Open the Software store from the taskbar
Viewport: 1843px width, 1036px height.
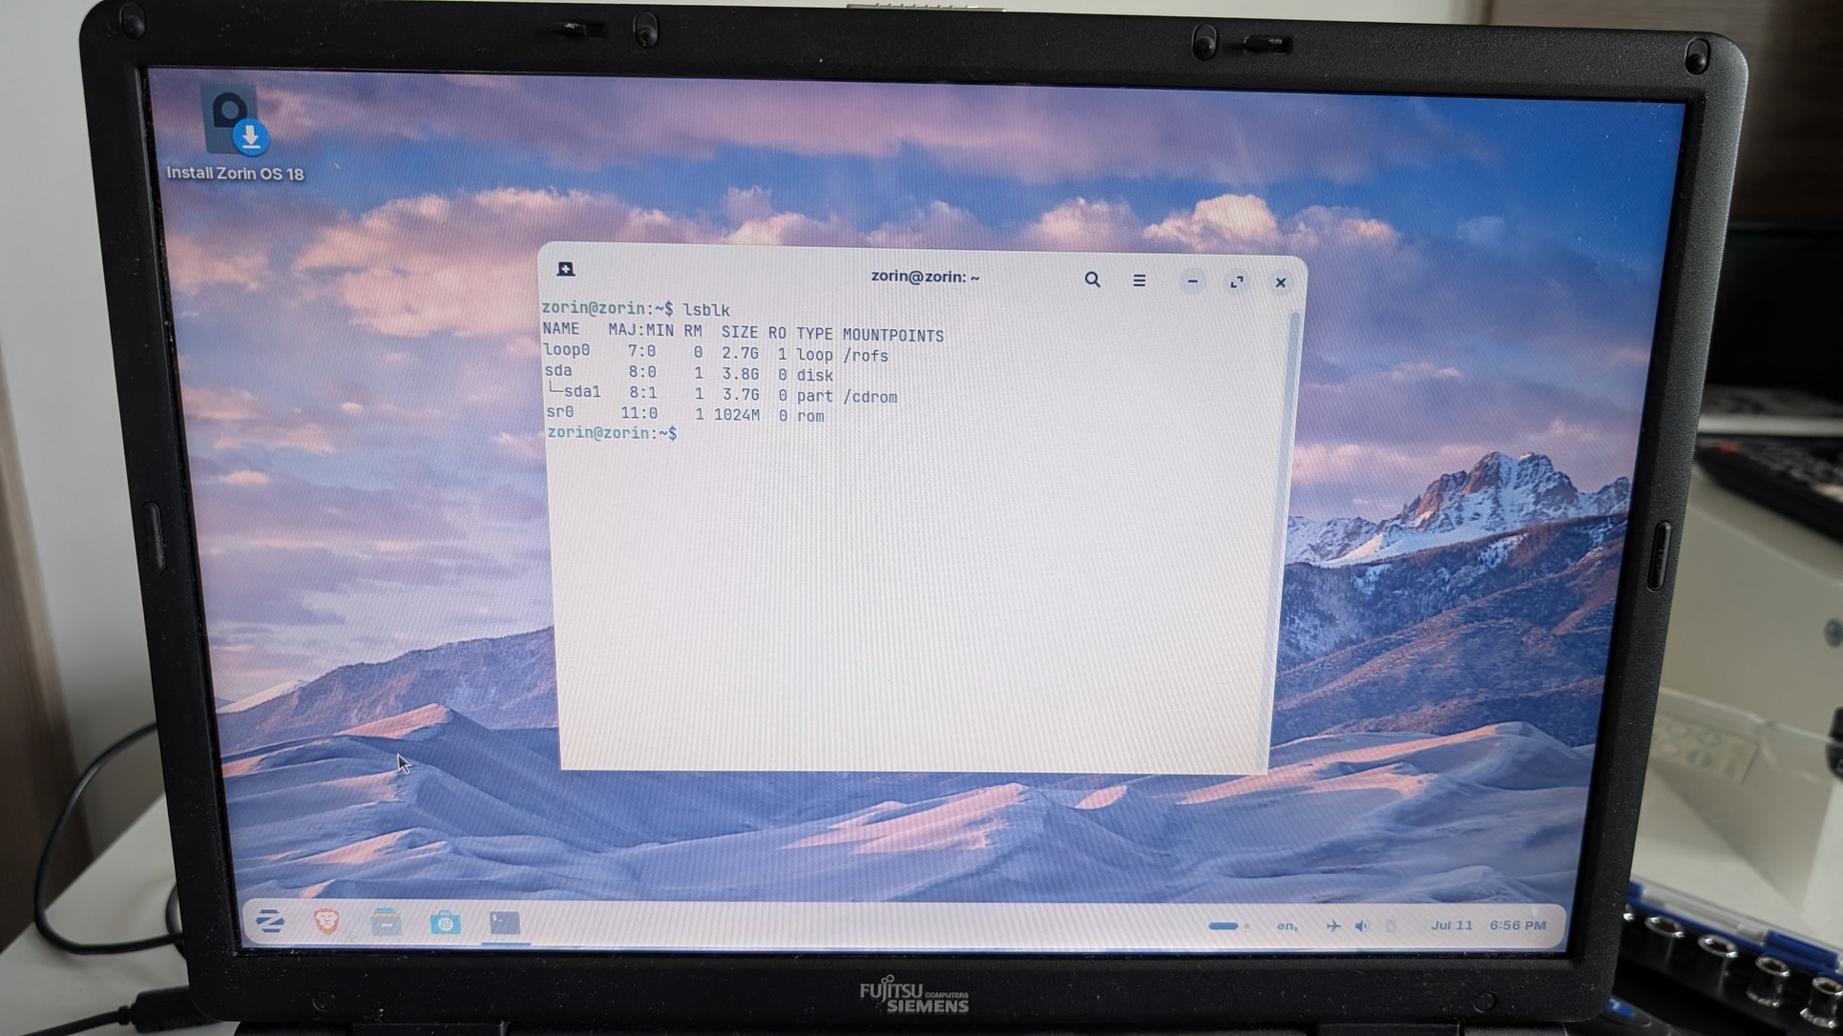[445, 923]
